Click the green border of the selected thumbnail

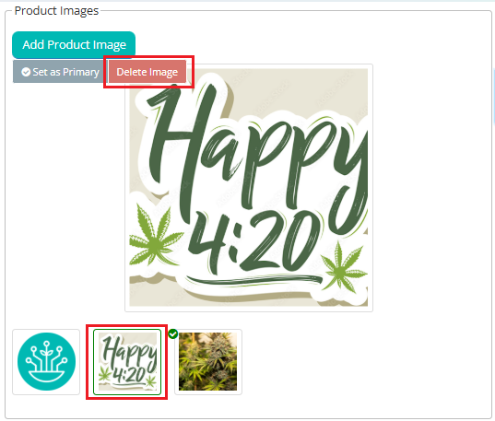pos(127,330)
